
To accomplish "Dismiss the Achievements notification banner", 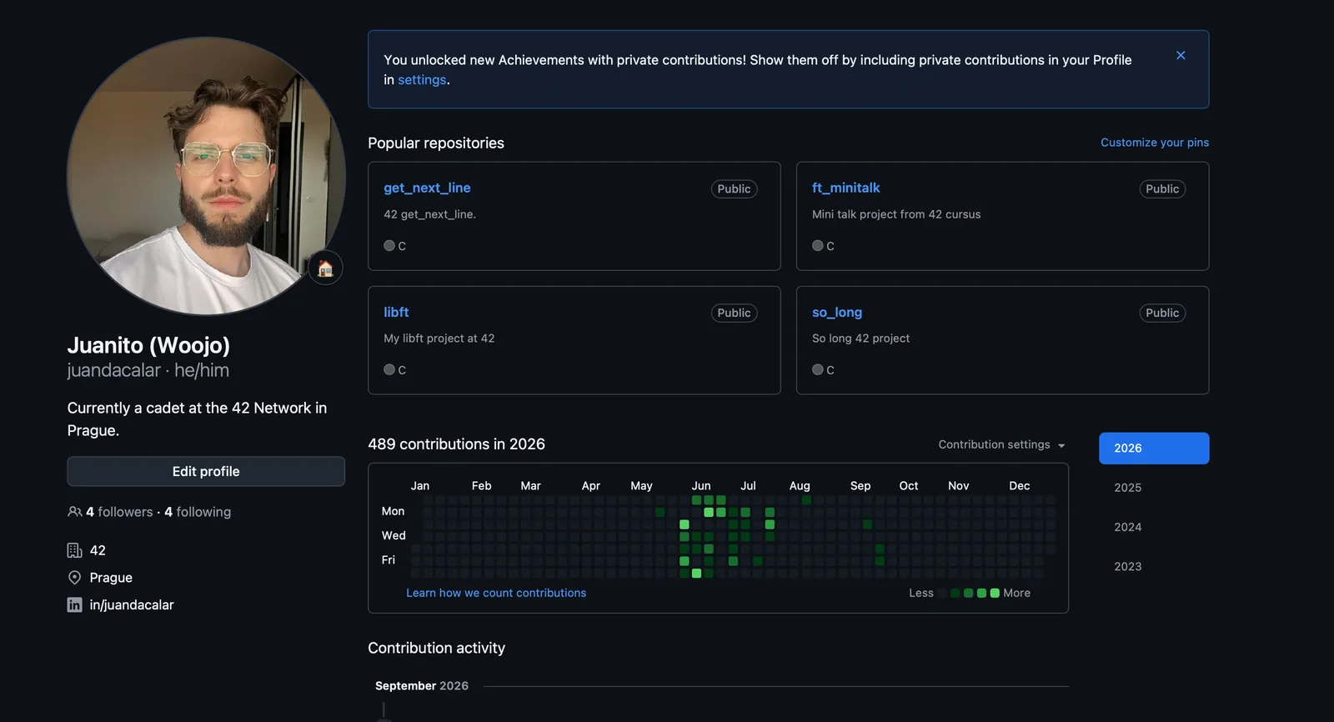I will click(1181, 55).
